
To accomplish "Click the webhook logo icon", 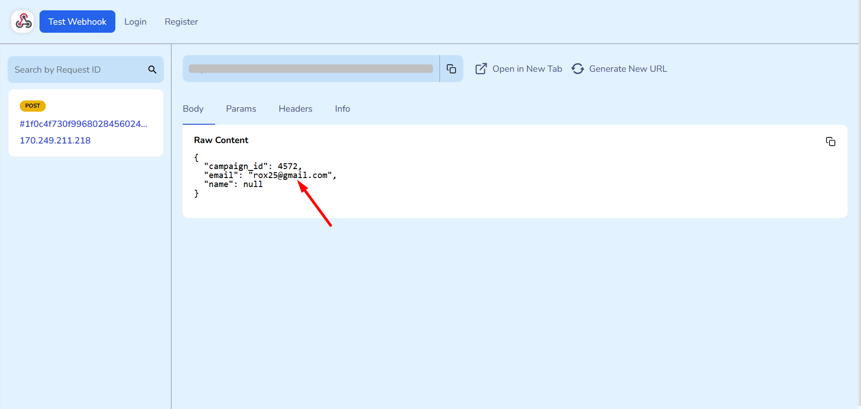I will (x=22, y=22).
